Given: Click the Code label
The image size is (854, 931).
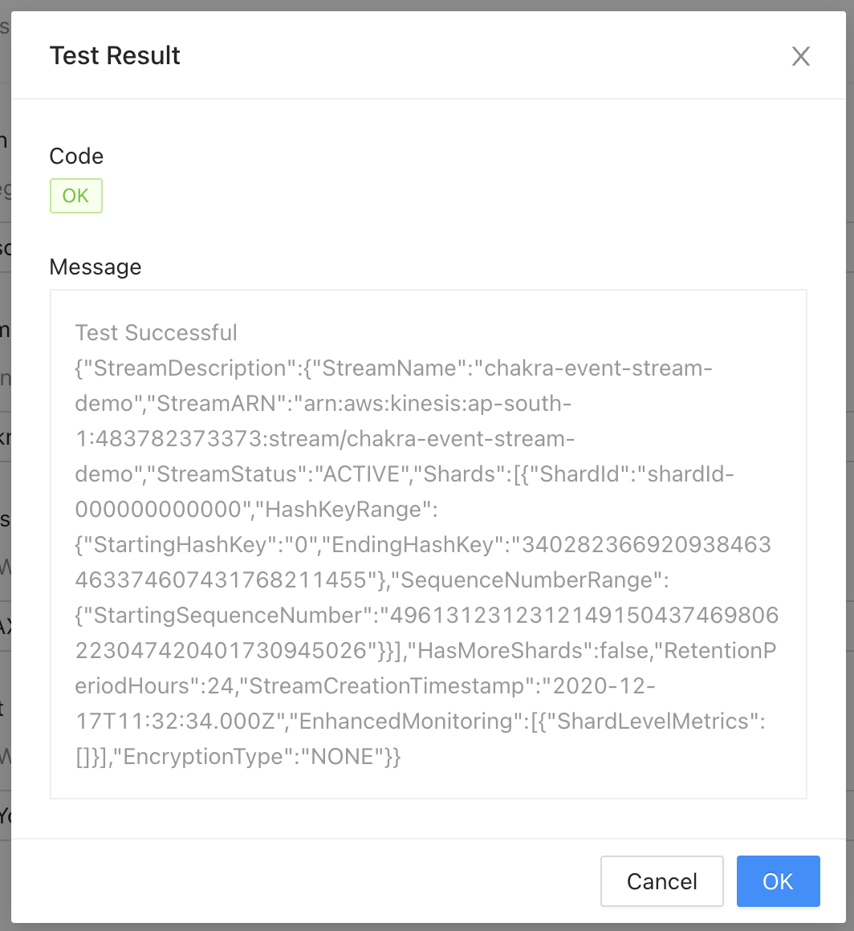Looking at the screenshot, I should [76, 157].
